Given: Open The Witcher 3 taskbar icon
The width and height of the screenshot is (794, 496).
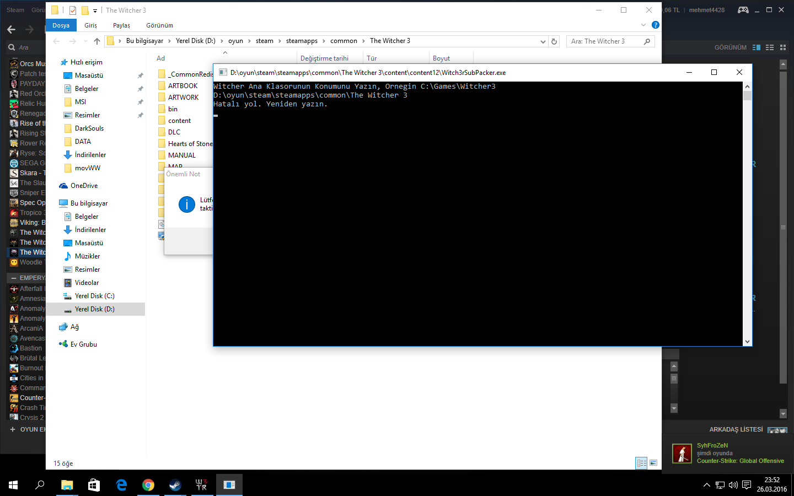Looking at the screenshot, I should 201,485.
